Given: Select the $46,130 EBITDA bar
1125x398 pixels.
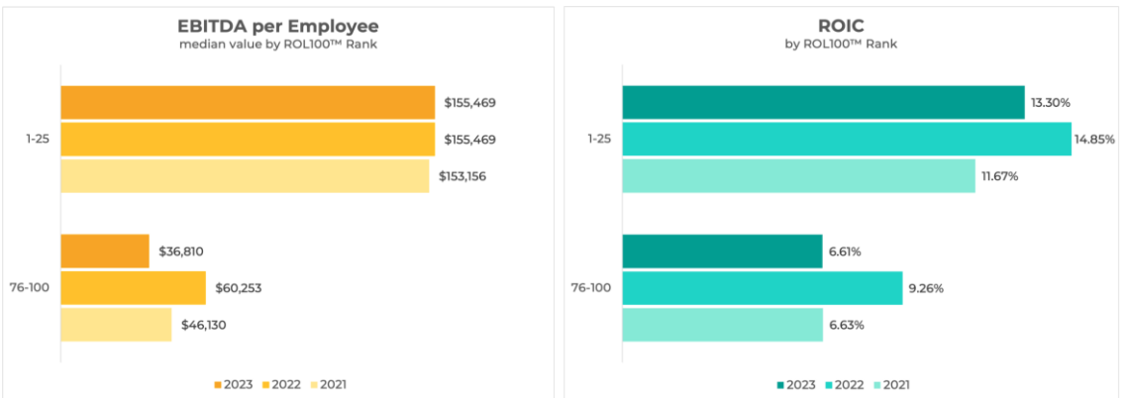Looking at the screenshot, I should (116, 325).
